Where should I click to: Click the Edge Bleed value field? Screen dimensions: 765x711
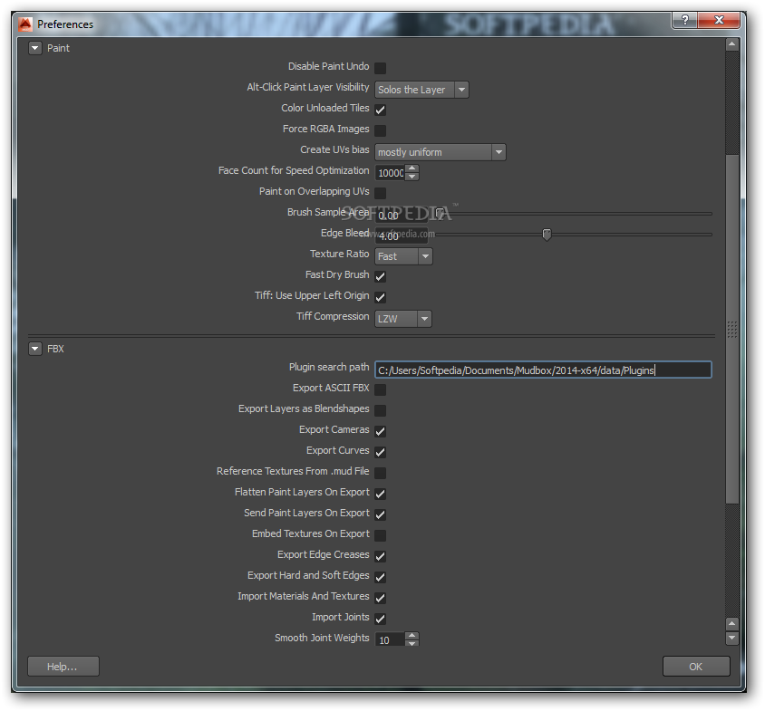pos(402,236)
